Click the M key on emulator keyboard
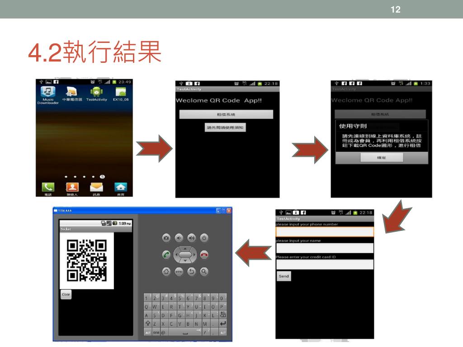Screen dimensions: 463x347 [206, 323]
